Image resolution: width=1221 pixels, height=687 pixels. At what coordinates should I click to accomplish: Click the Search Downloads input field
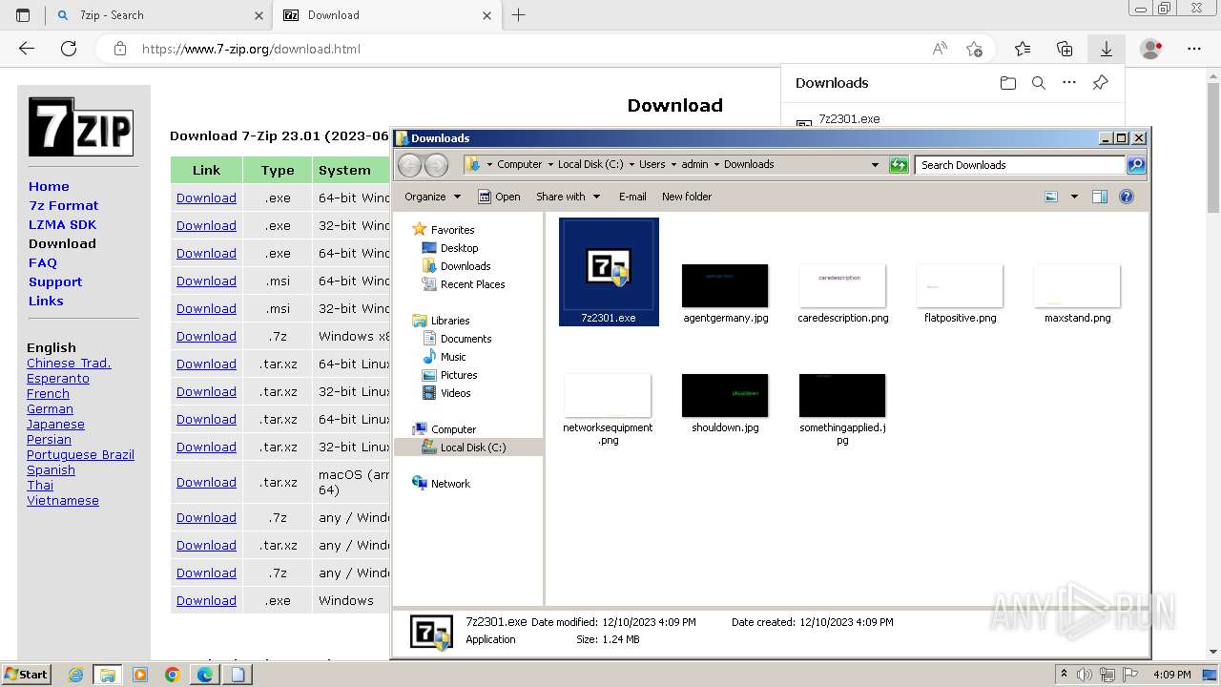click(1019, 165)
